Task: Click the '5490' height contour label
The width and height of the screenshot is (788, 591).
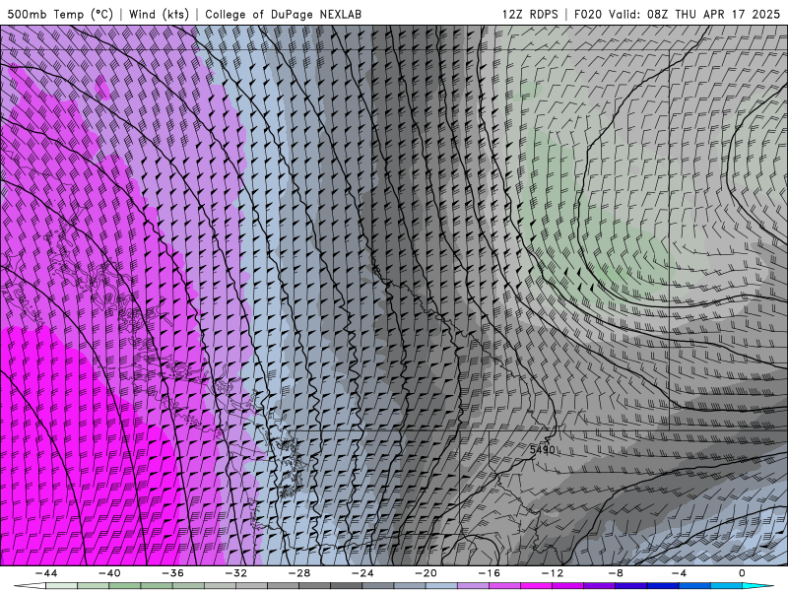Action: pos(543,449)
